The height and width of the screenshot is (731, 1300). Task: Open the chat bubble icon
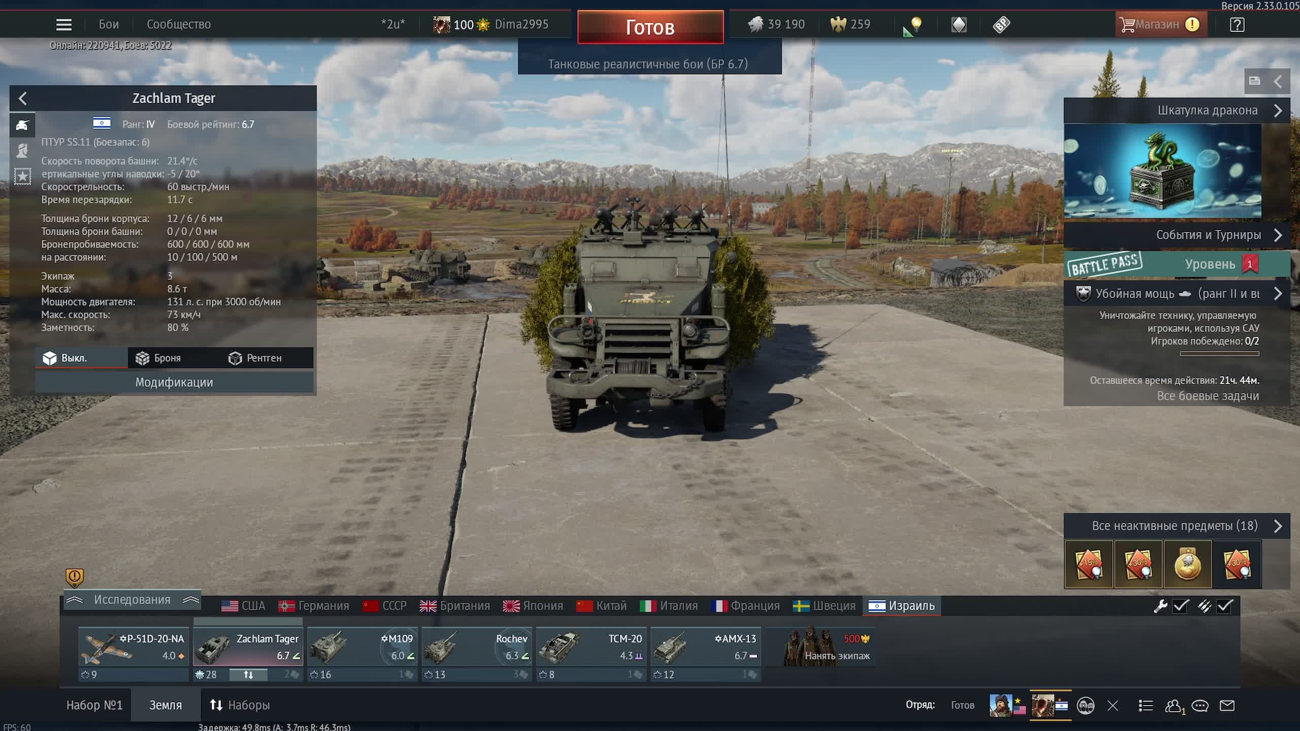pos(1199,705)
